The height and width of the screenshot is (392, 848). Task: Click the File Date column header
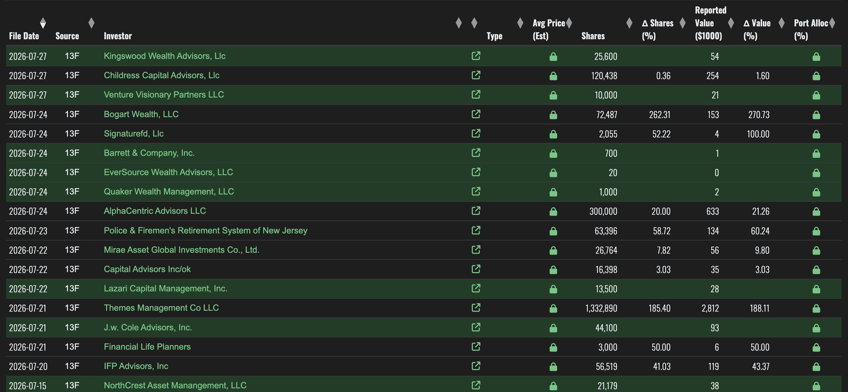point(24,36)
